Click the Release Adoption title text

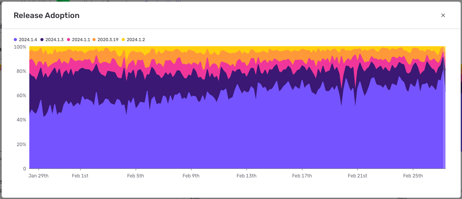pyautogui.click(x=46, y=16)
